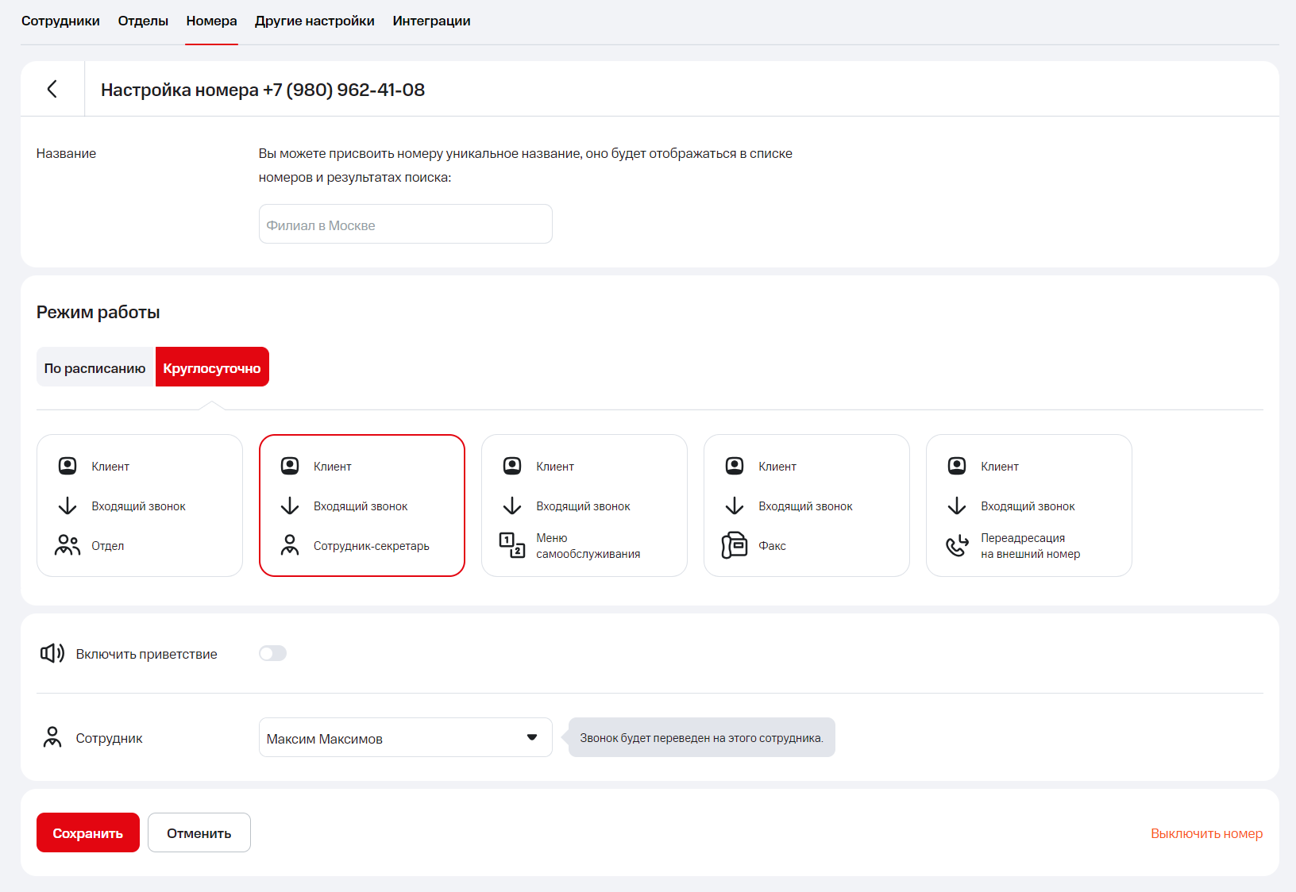Go to the Интеграции tab

click(x=431, y=21)
